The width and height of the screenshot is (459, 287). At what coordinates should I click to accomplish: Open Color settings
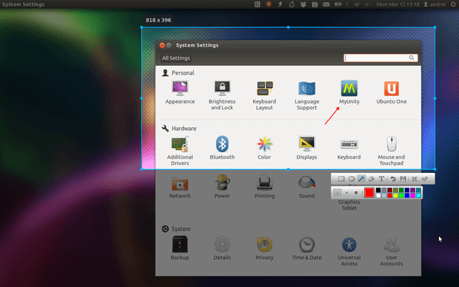265,148
